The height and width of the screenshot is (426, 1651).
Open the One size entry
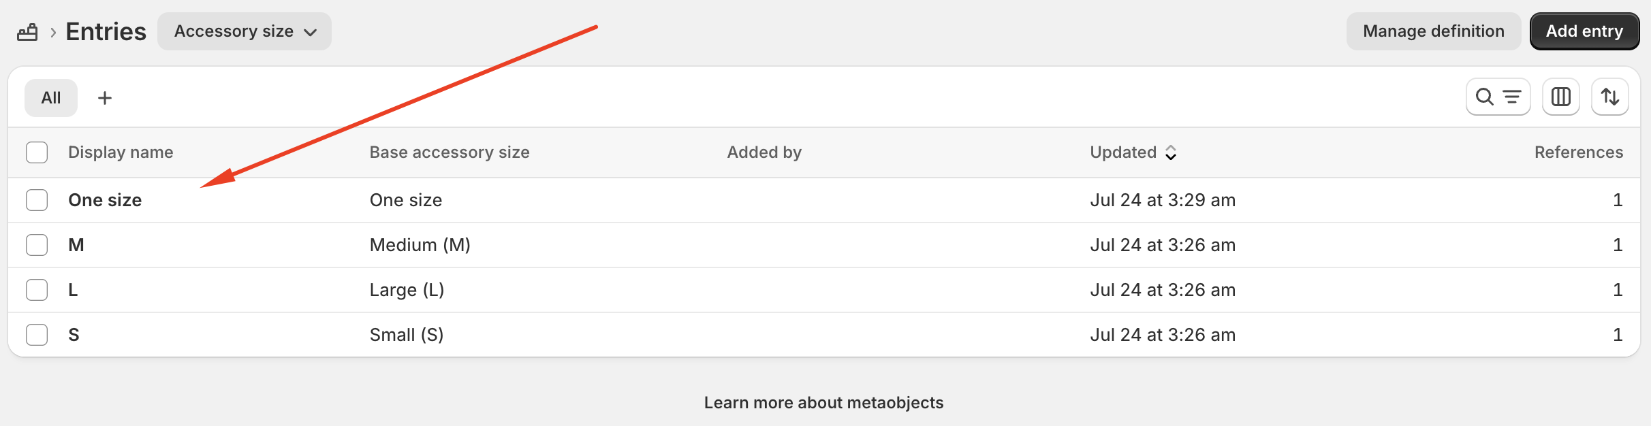(105, 200)
